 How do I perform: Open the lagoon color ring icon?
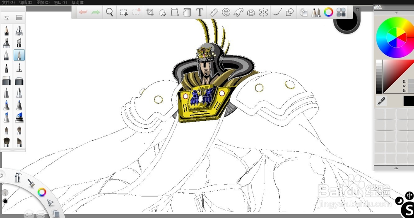click(x=42, y=192)
